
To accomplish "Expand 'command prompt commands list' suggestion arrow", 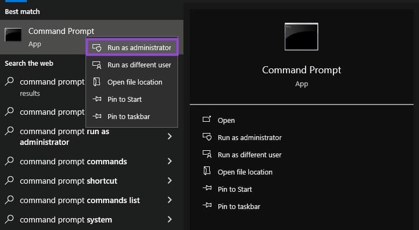I will click(169, 200).
